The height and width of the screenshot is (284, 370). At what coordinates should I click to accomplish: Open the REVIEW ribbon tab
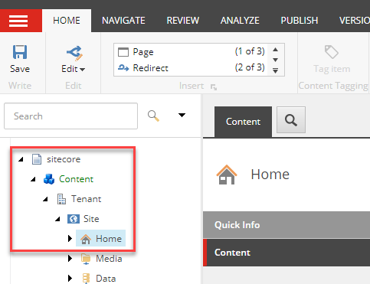click(183, 21)
